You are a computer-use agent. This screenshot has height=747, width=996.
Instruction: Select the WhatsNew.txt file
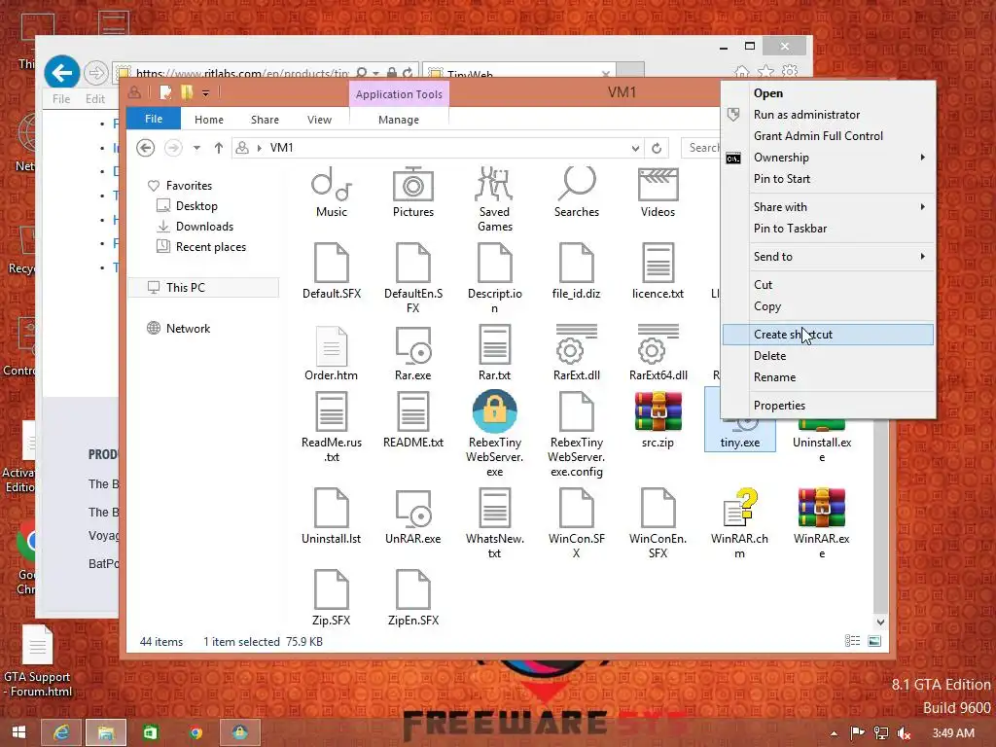[x=494, y=523]
